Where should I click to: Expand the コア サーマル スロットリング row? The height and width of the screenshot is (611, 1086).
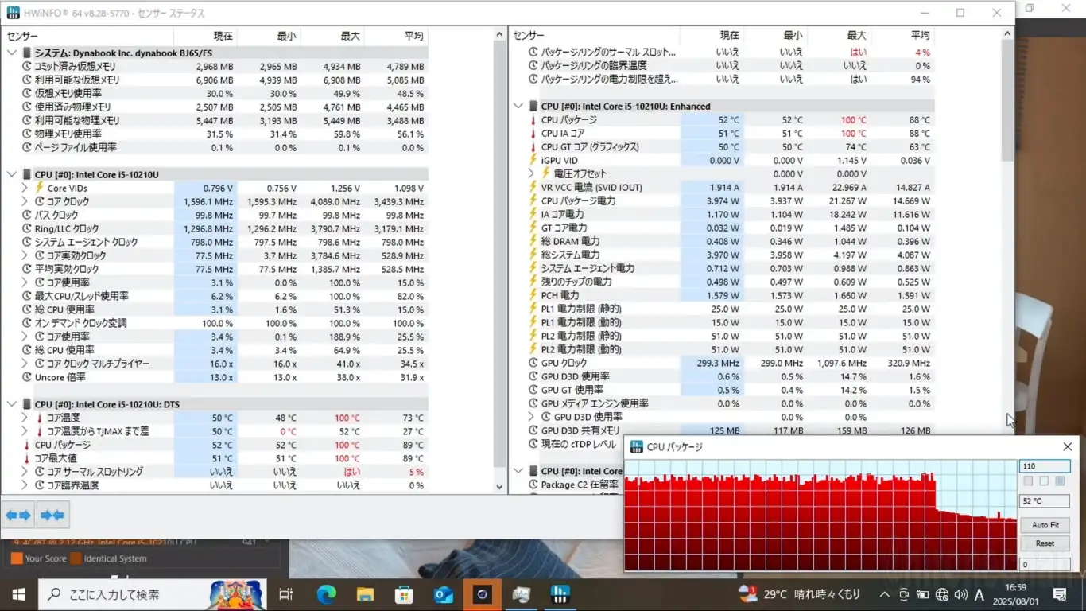(x=25, y=472)
